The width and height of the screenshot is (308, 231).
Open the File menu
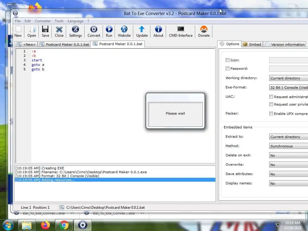click(x=18, y=21)
